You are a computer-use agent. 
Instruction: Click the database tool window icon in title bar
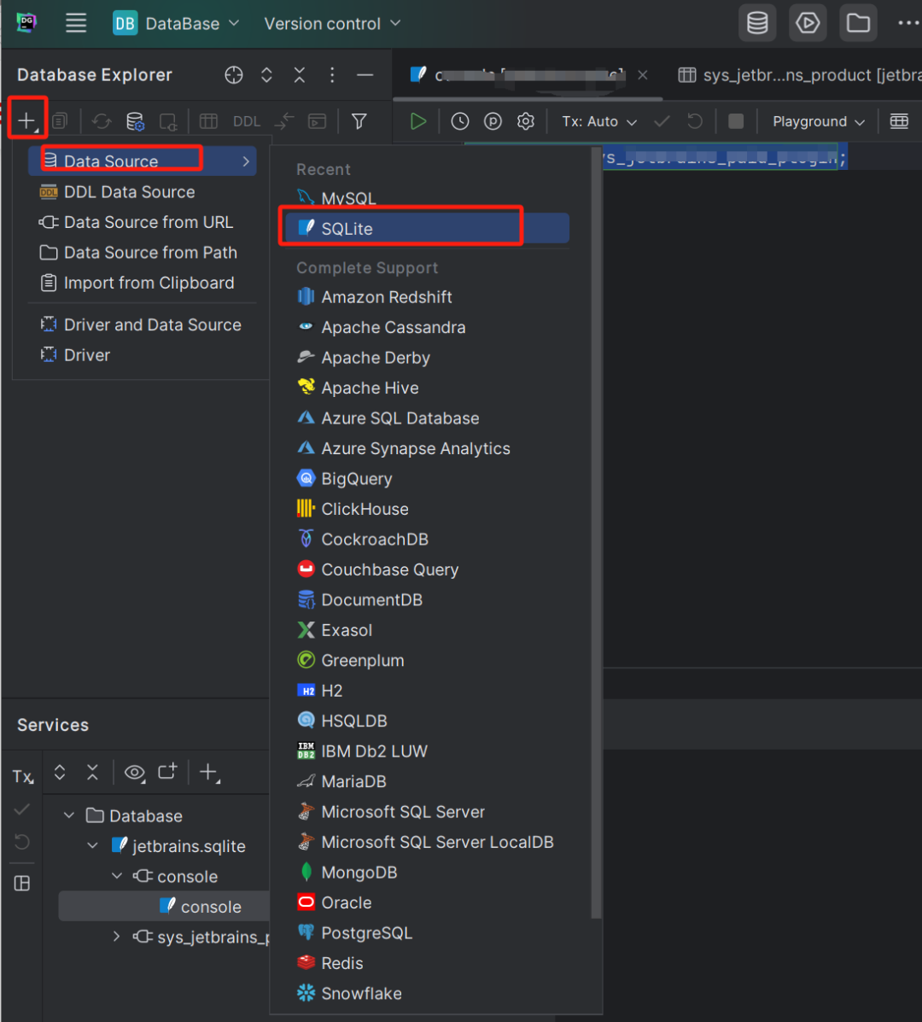pyautogui.click(x=757, y=23)
